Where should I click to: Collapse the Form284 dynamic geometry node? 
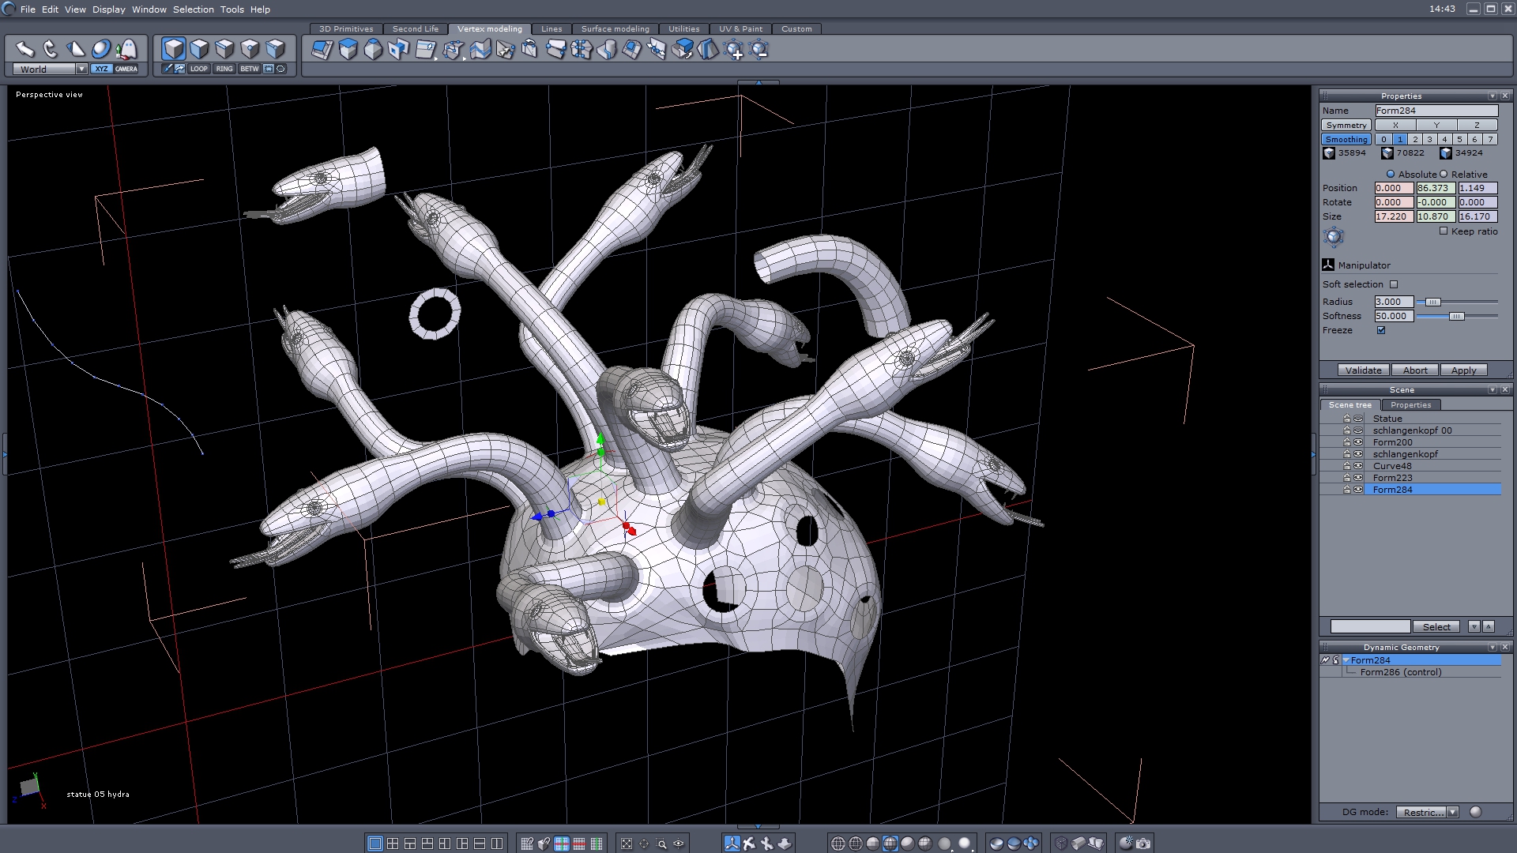(x=1346, y=660)
